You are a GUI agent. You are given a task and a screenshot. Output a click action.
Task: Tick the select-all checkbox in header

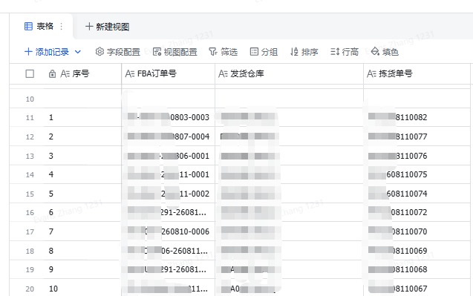click(x=30, y=74)
